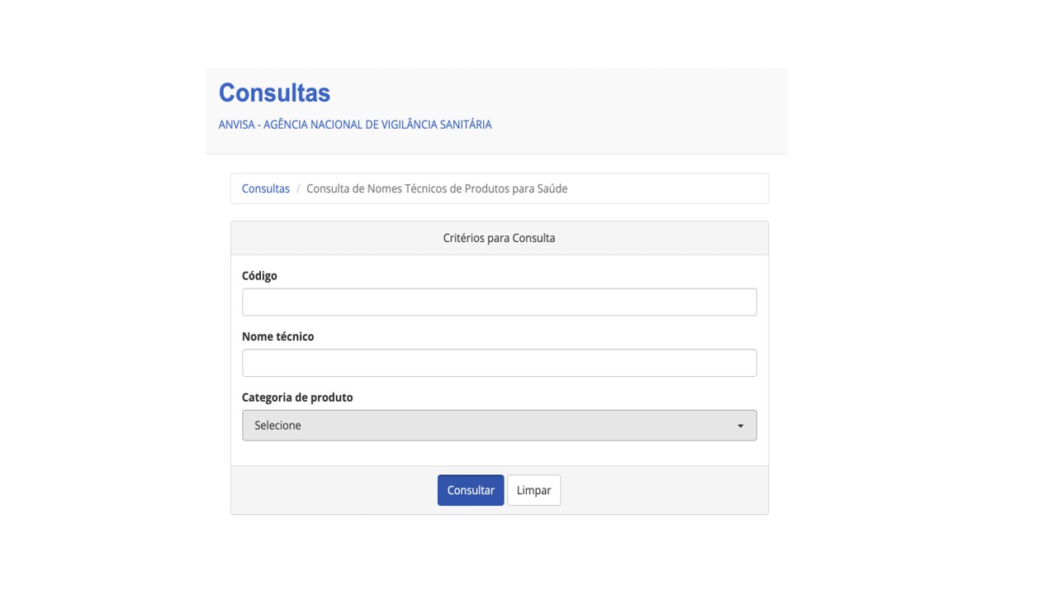Focus the Código input field
The width and height of the screenshot is (1057, 595).
(499, 302)
